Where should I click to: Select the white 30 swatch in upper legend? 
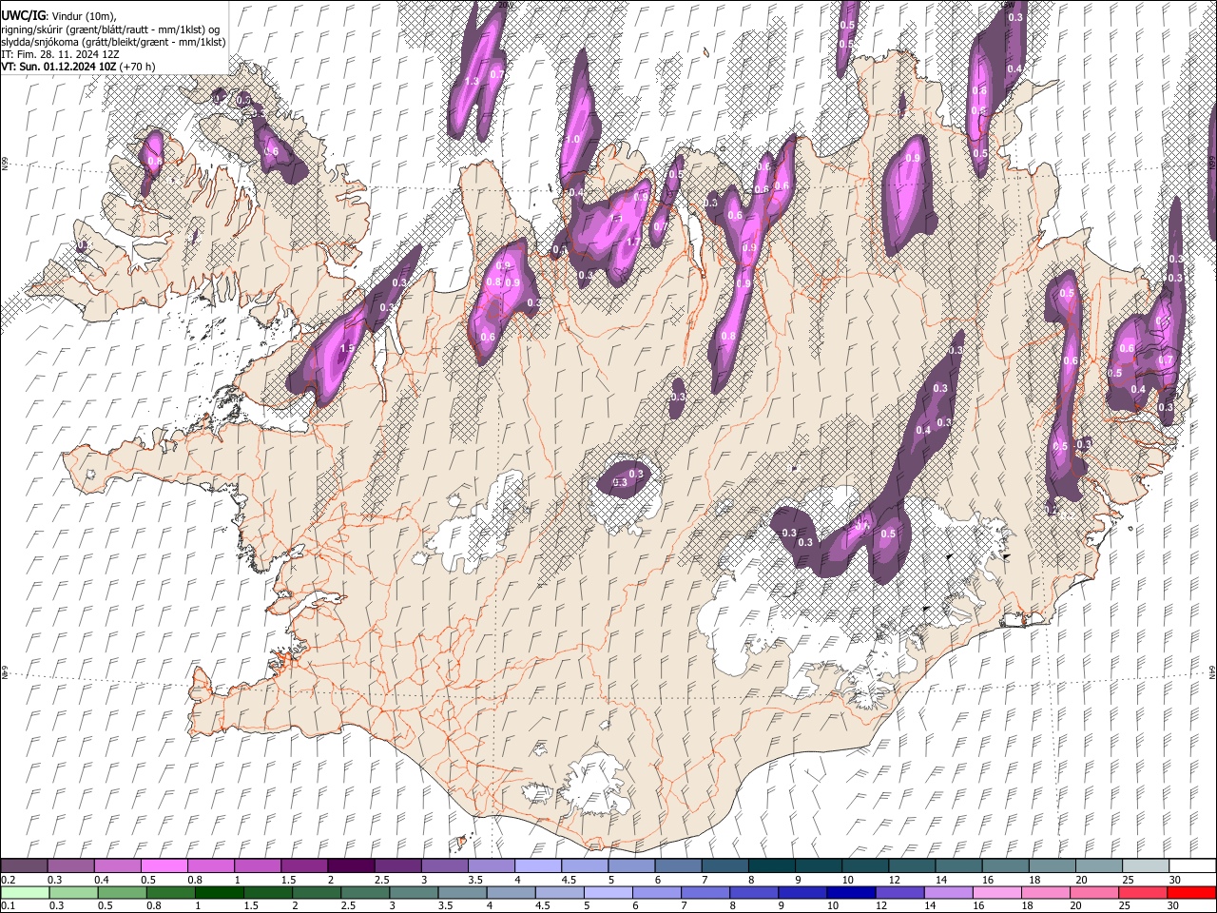[1192, 866]
